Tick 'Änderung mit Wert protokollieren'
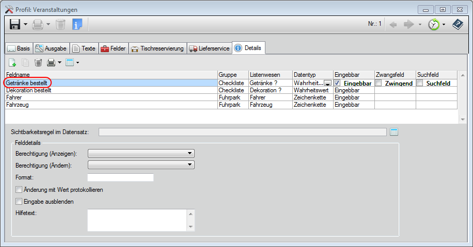This screenshot has height=247, width=473. 19,190
